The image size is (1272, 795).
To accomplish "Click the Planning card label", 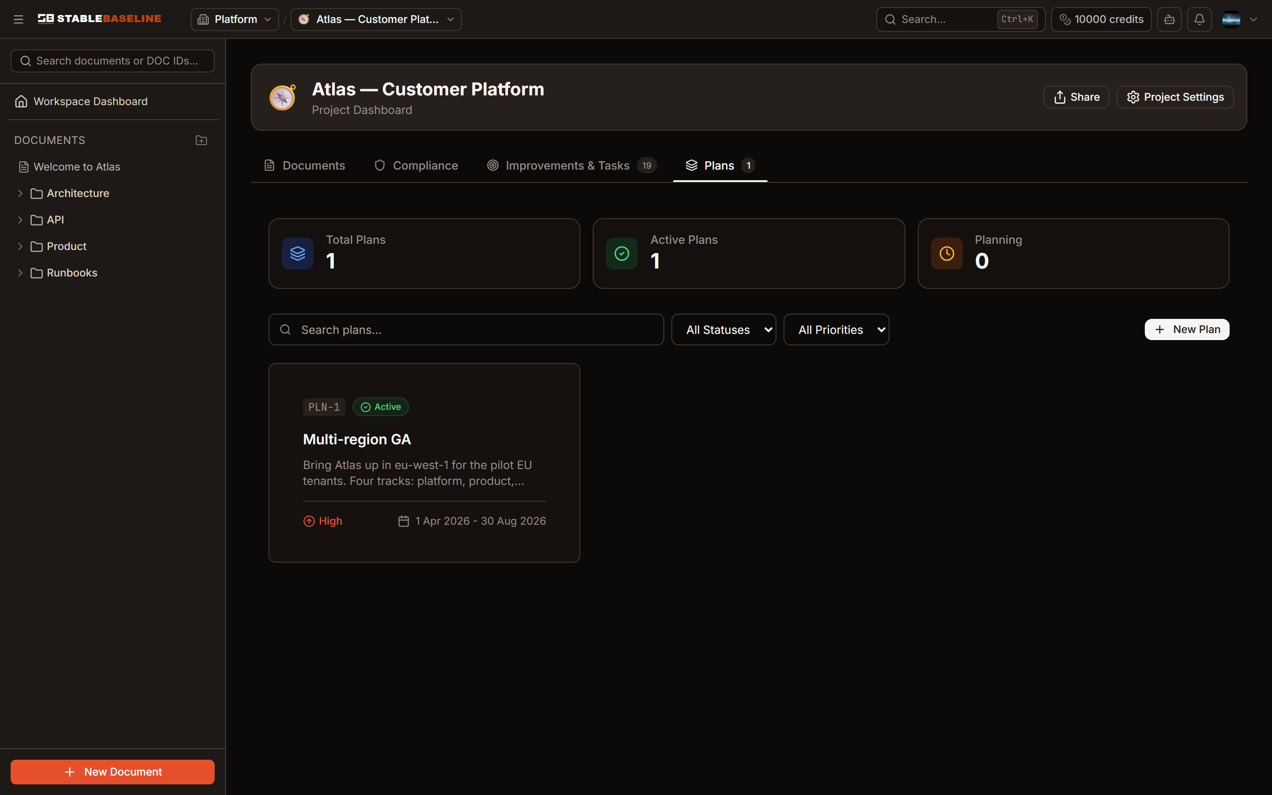I will point(998,240).
